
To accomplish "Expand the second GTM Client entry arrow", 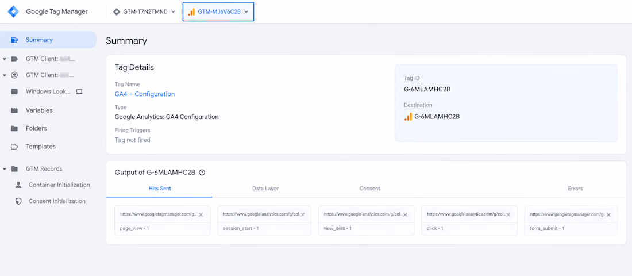I will 5,75.
